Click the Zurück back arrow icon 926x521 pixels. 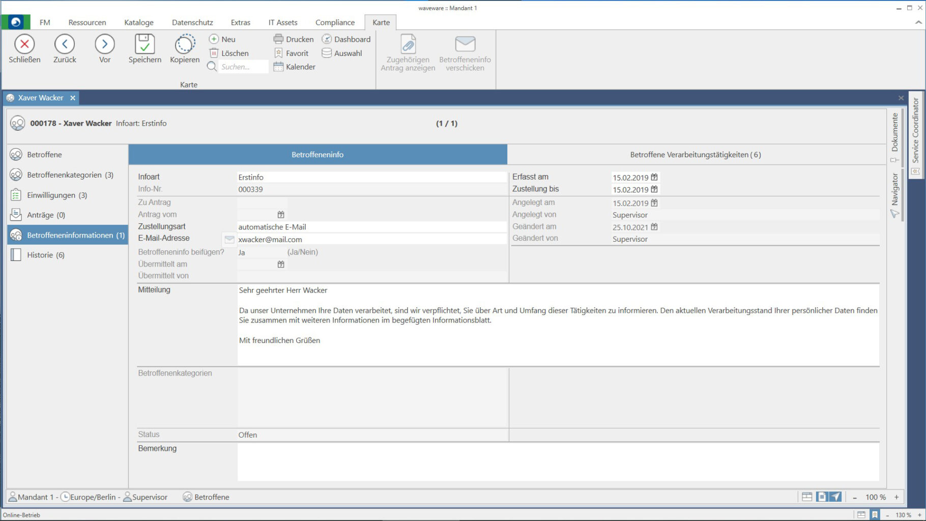click(x=65, y=44)
